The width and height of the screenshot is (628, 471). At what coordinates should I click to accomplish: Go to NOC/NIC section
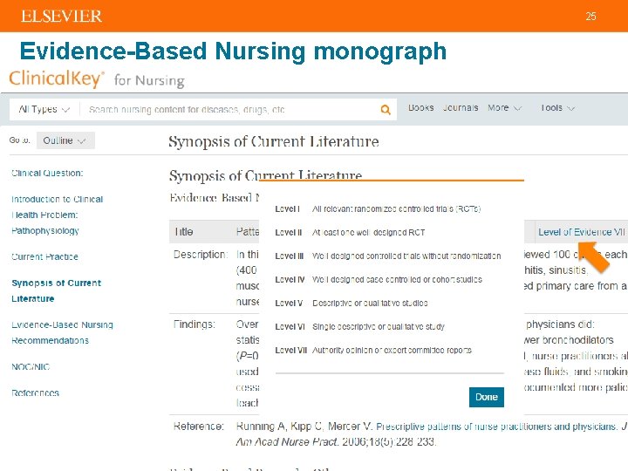32,367
